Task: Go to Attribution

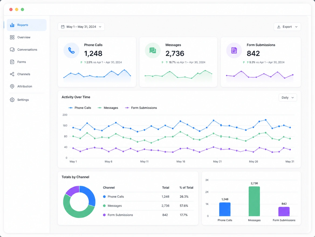Action: point(27,86)
